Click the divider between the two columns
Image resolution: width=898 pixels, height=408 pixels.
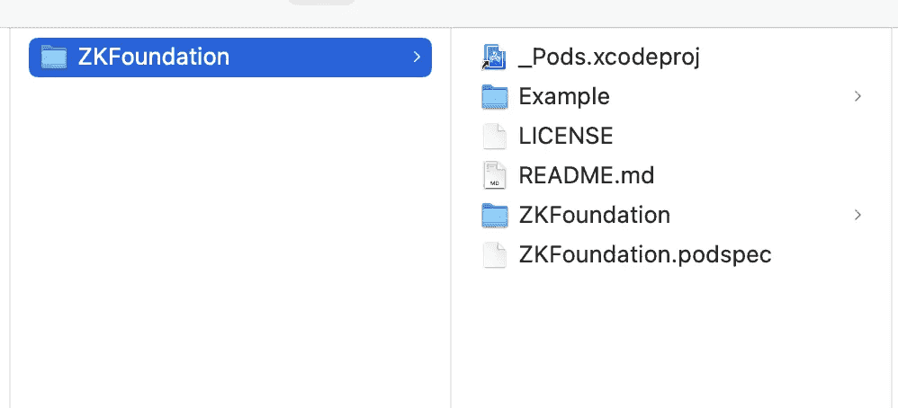pos(451,217)
